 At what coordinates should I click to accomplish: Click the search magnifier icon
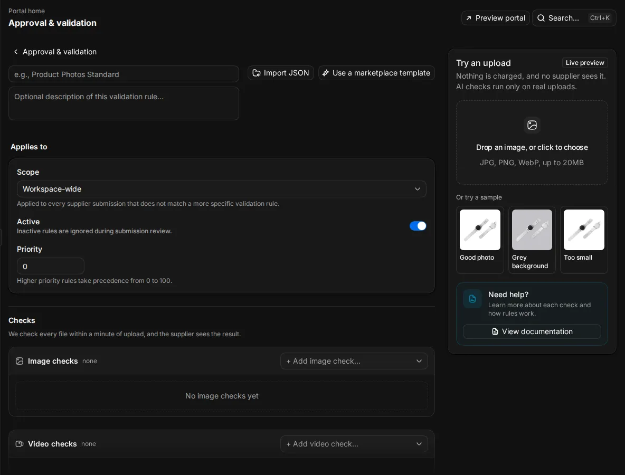pos(541,18)
